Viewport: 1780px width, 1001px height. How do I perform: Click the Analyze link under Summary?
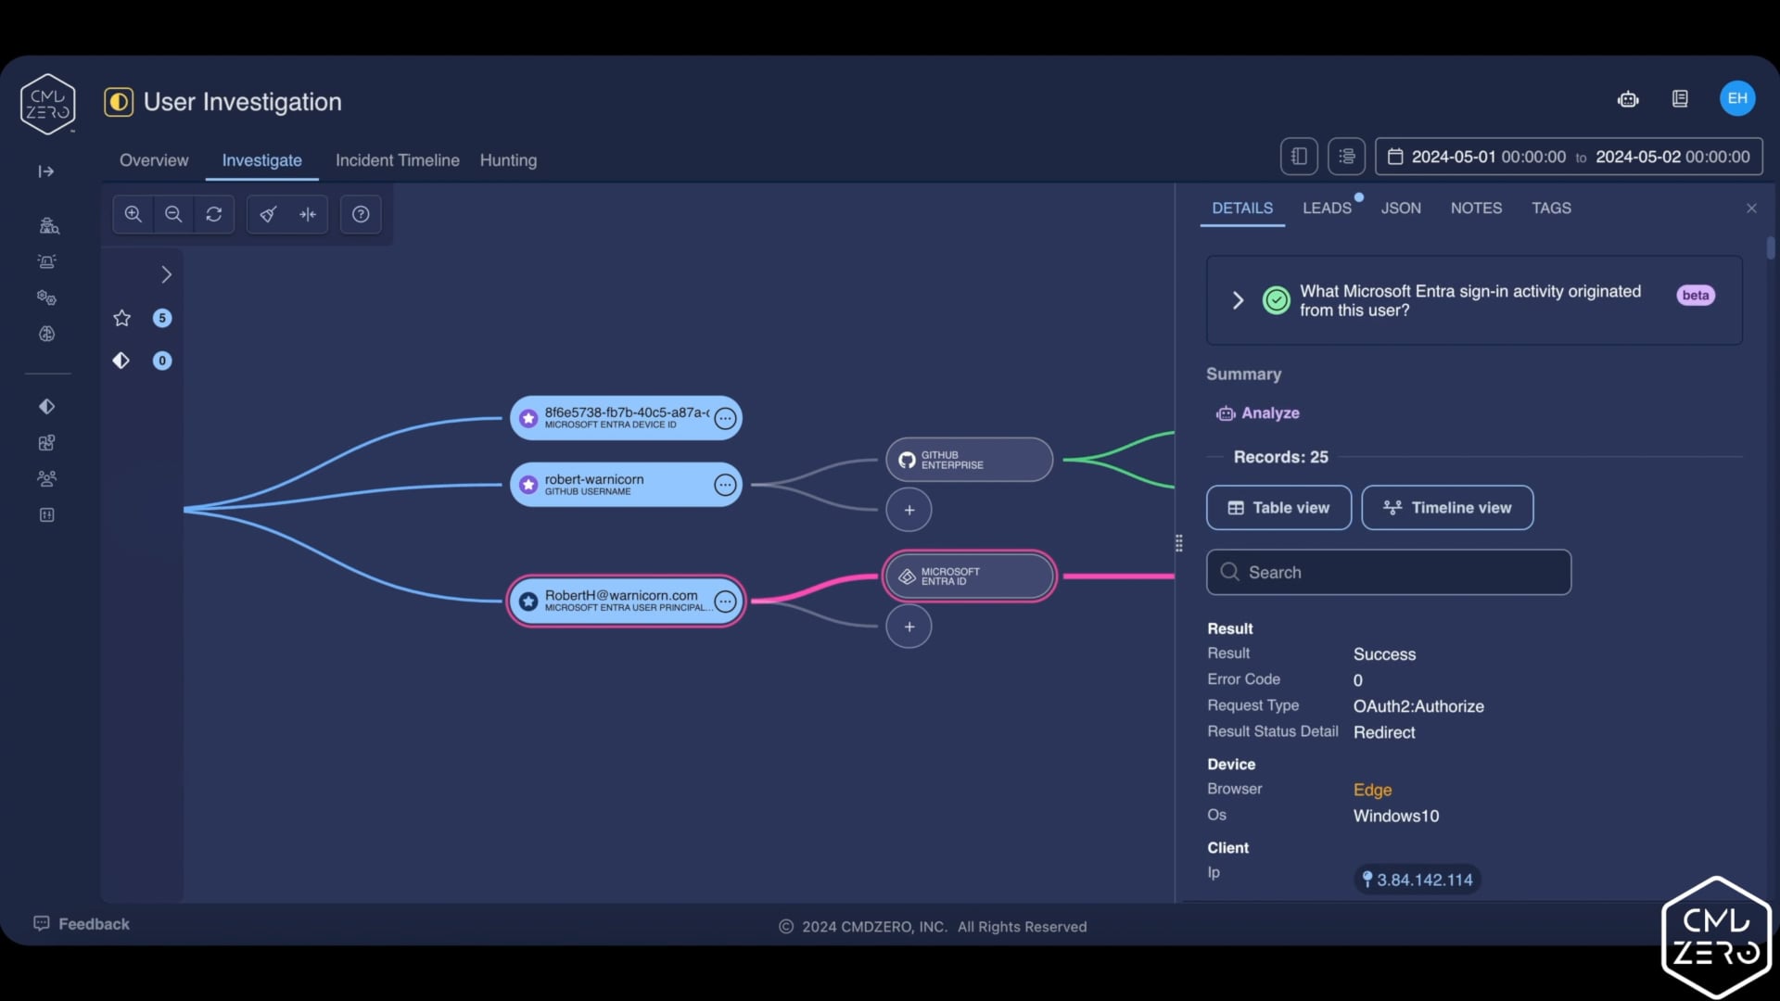pos(1270,413)
